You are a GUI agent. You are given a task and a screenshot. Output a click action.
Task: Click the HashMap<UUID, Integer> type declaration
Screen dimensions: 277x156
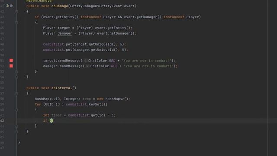click(x=58, y=99)
